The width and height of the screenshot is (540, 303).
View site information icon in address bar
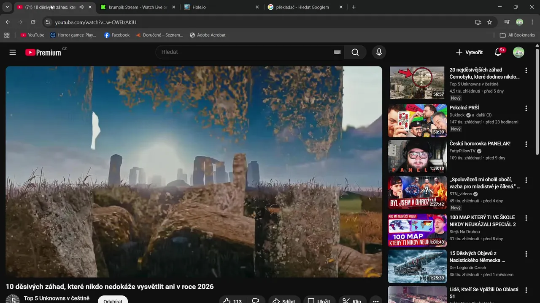(48, 22)
